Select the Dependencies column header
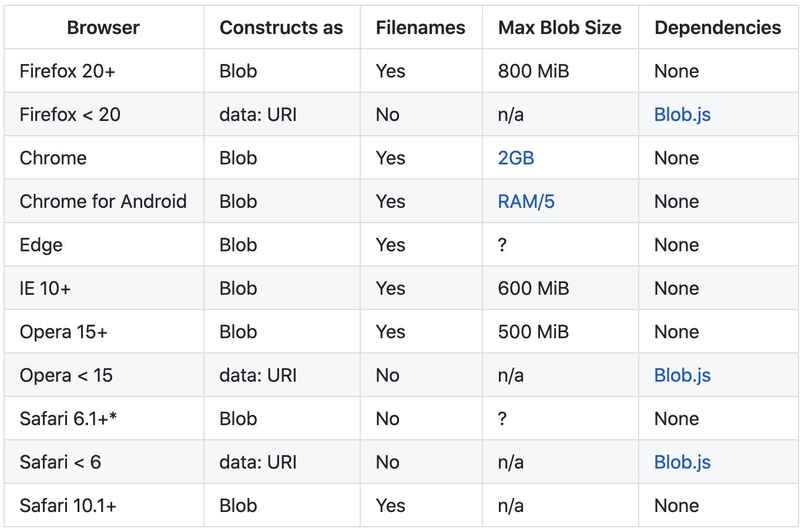 click(717, 28)
